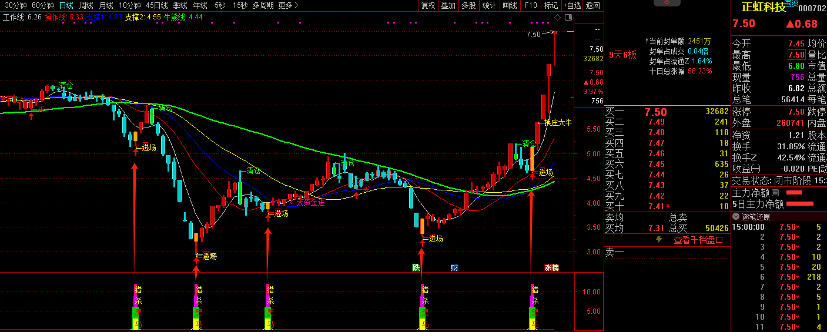Collapse the order panel using top chevron
Screen dimensions: 827x332
(x=667, y=3)
